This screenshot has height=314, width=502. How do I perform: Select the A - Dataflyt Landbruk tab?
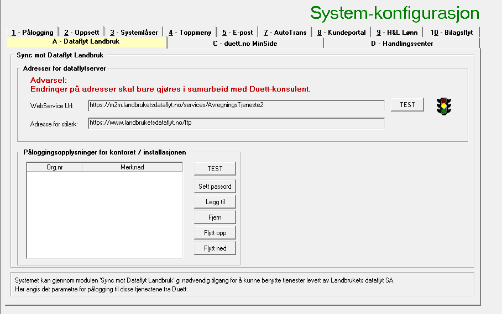pyautogui.click(x=86, y=41)
